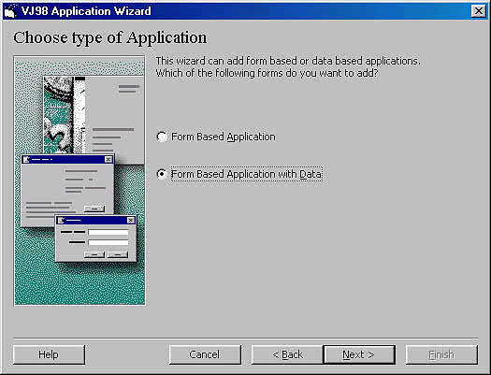Click the 'VJ98 Application Wizard' title bar text
Screen dimensions: 491x375
pyautogui.click(x=86, y=11)
